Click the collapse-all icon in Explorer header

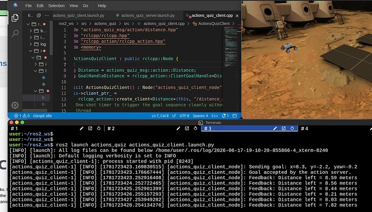[x=39, y=16]
